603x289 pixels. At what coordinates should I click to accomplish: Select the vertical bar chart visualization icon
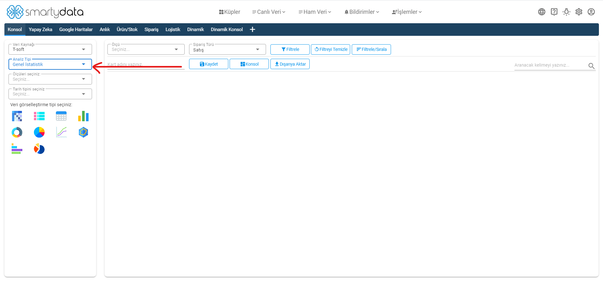[x=83, y=116]
